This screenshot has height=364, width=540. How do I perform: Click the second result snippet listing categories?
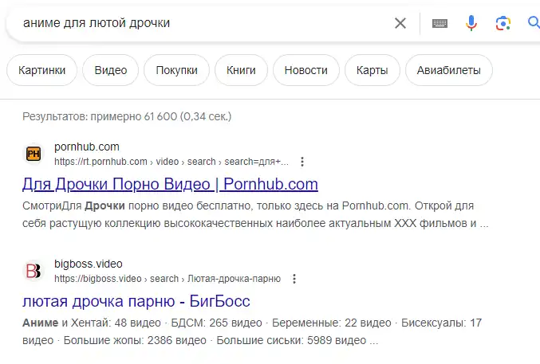[252, 331]
